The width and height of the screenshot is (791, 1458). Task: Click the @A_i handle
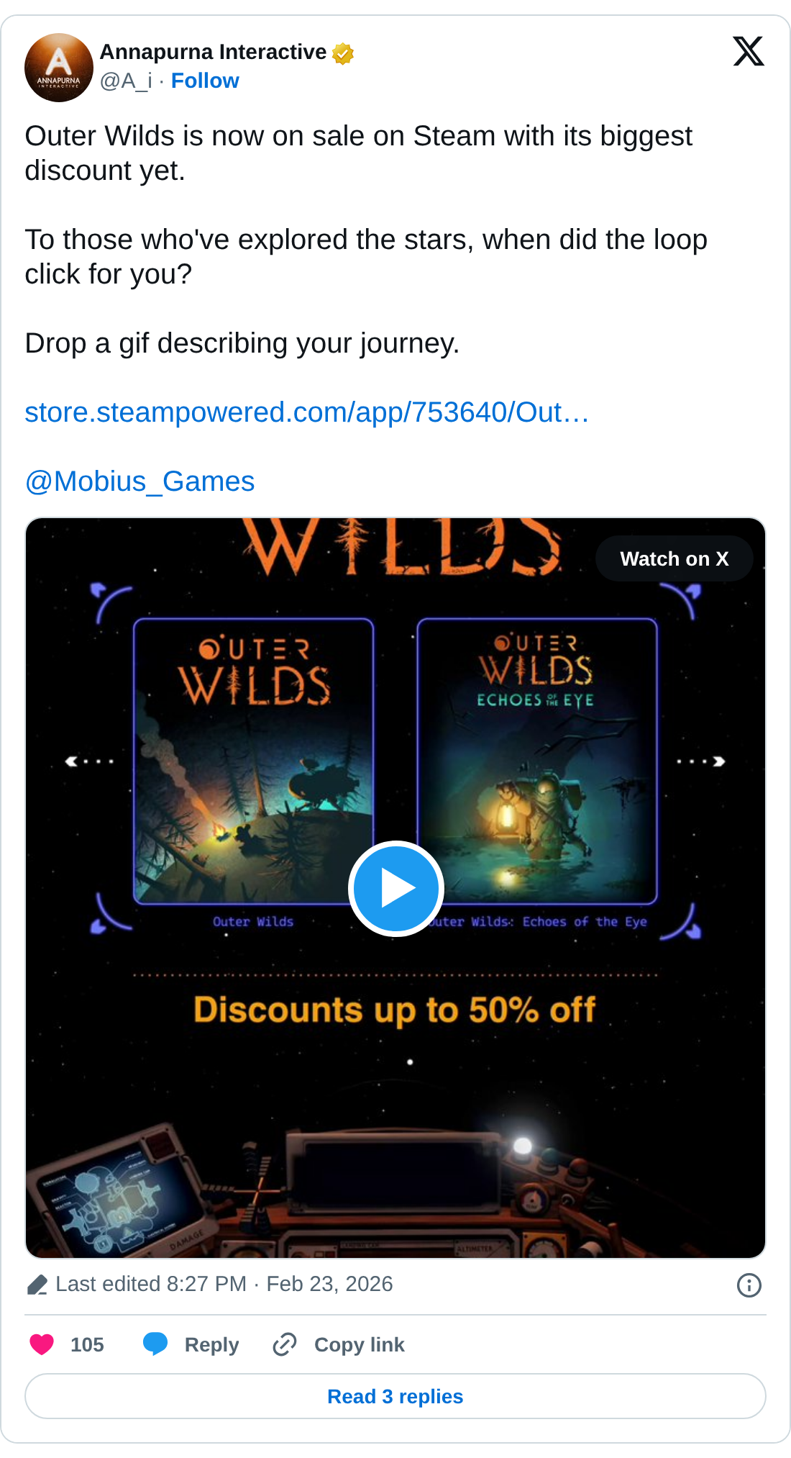[x=126, y=81]
